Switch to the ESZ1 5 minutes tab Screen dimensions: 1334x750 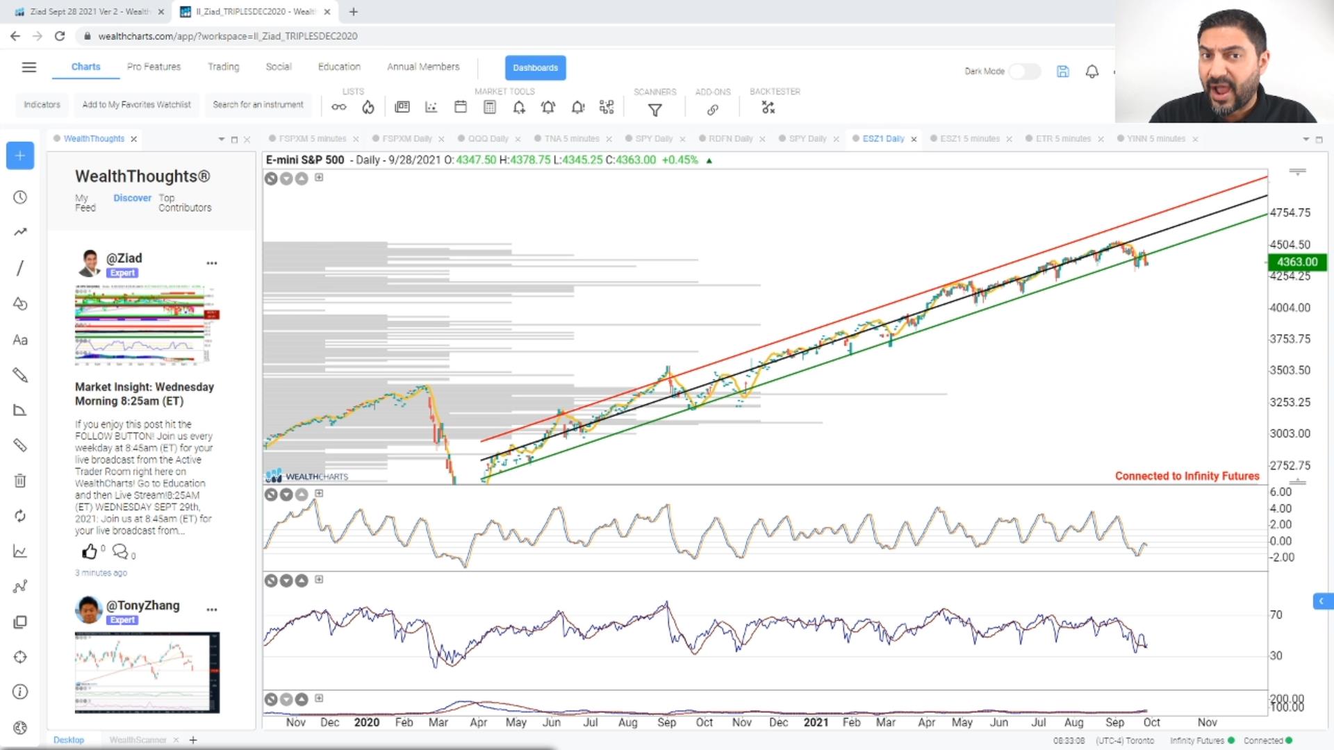(x=970, y=139)
